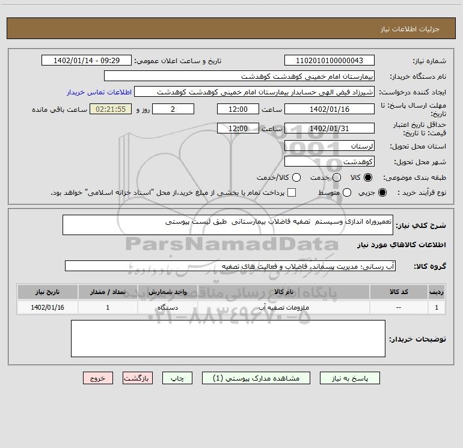
Task: Select the جزیی purchase type radio
Action: point(382,192)
